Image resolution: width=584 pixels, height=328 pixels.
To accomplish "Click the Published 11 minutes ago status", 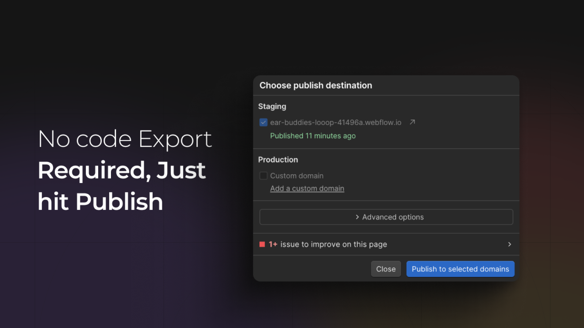I will 313,136.
